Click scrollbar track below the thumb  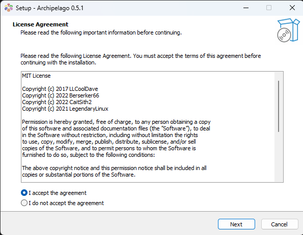click(279, 156)
